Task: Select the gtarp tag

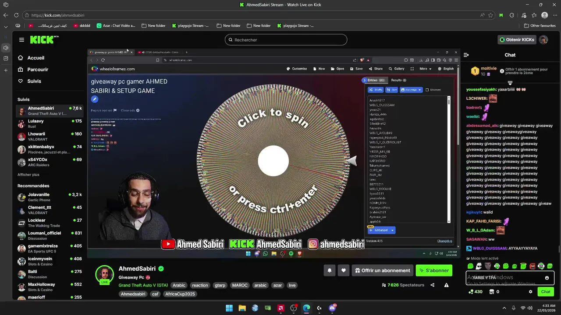Action: click(x=220, y=285)
